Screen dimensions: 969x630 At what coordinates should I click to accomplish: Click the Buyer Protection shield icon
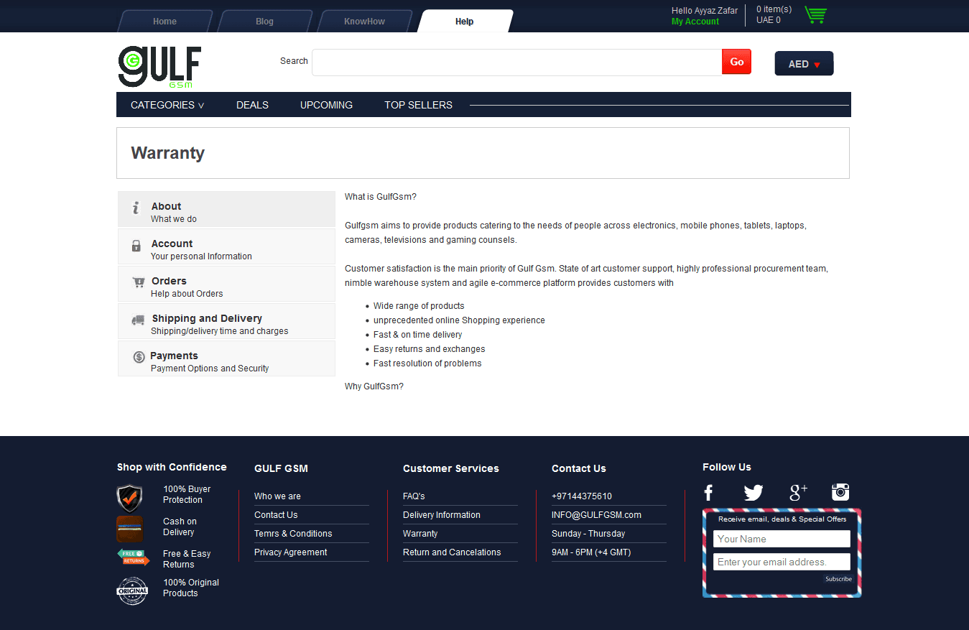[x=129, y=497]
